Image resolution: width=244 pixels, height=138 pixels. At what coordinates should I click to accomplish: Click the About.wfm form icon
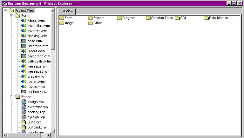pyautogui.click(x=24, y=21)
